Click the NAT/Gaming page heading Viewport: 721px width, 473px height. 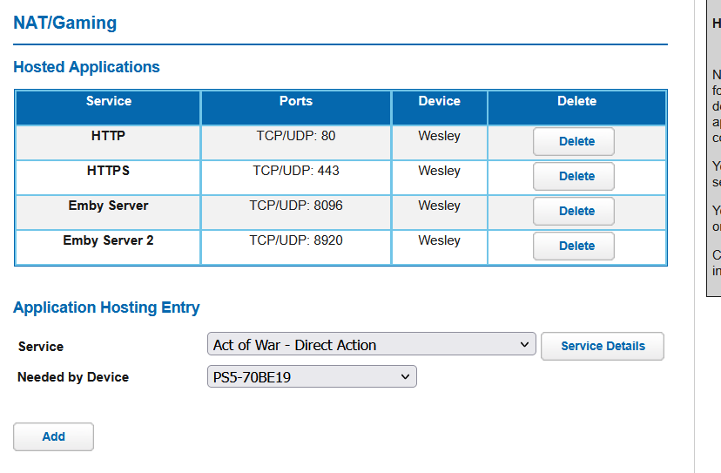[x=65, y=24]
